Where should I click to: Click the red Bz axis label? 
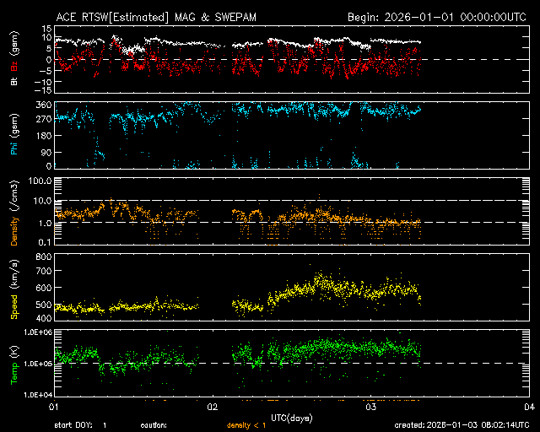pyautogui.click(x=13, y=66)
